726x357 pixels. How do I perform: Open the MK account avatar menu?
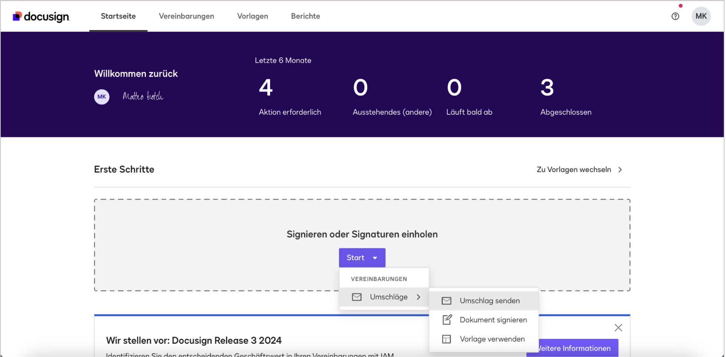[701, 16]
